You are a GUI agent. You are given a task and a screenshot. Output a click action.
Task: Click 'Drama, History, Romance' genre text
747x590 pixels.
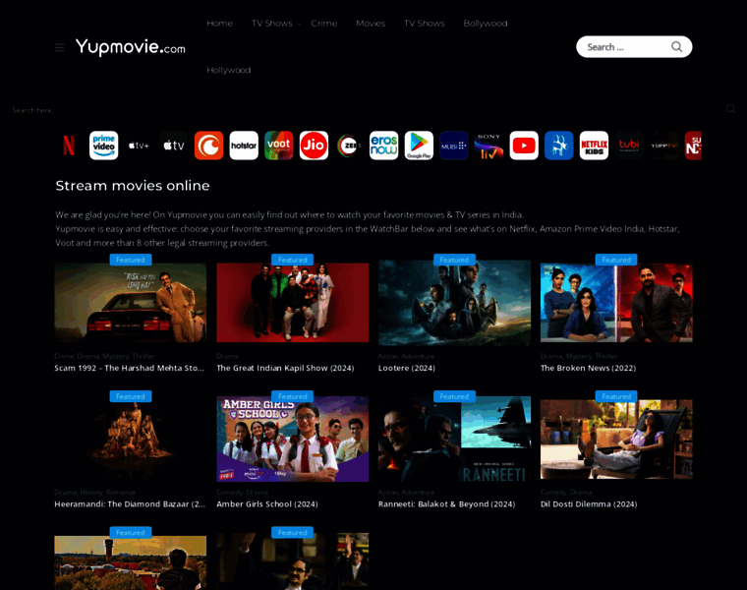pyautogui.click(x=94, y=493)
